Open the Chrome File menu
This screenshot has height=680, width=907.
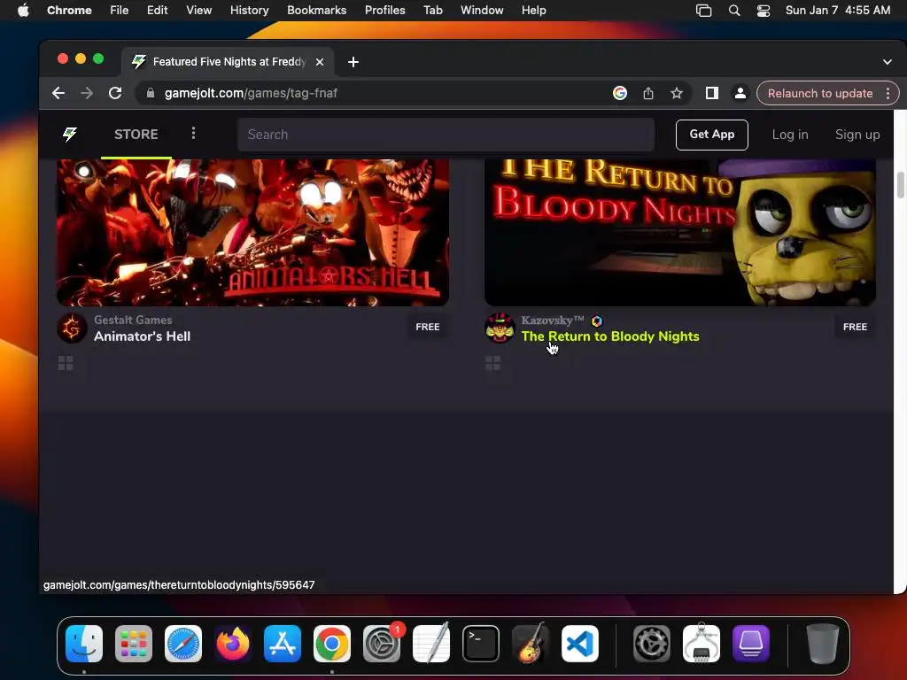pyautogui.click(x=120, y=11)
